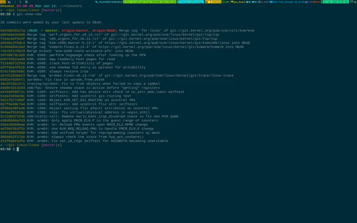Click 'Reject setting flic pfault attributes' commit
This screenshot has width=357, height=223.
(x=79, y=108)
